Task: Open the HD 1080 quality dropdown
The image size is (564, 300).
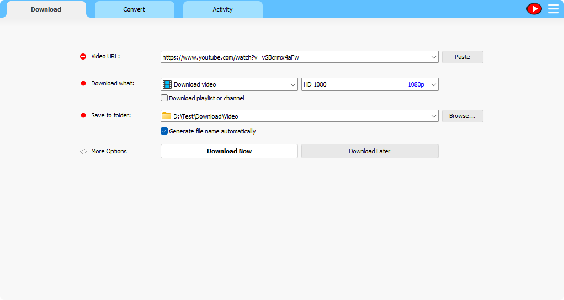Action: (x=433, y=84)
